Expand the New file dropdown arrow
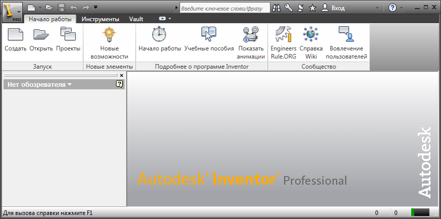 pyautogui.click(x=40, y=8)
